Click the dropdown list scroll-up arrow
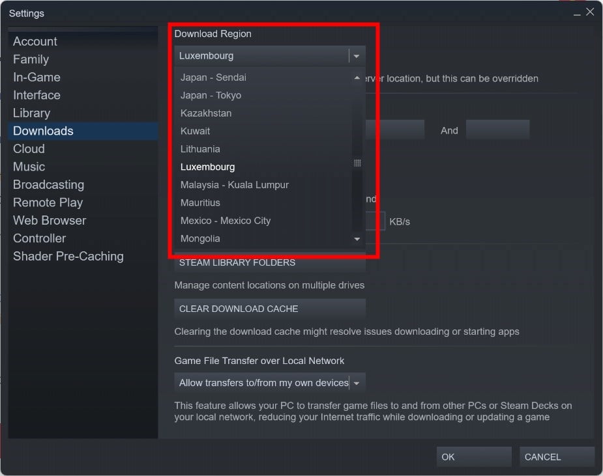The height and width of the screenshot is (476, 603). [357, 77]
